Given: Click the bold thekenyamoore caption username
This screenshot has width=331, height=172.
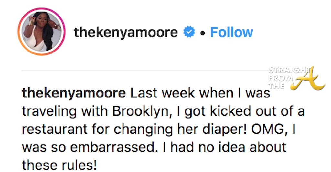Looking at the screenshot, I should tap(74, 94).
